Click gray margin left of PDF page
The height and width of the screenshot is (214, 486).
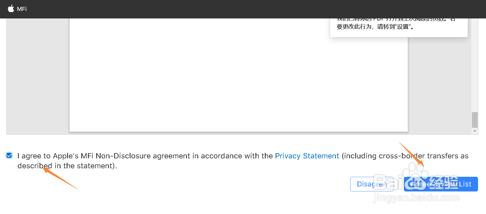click(38, 77)
